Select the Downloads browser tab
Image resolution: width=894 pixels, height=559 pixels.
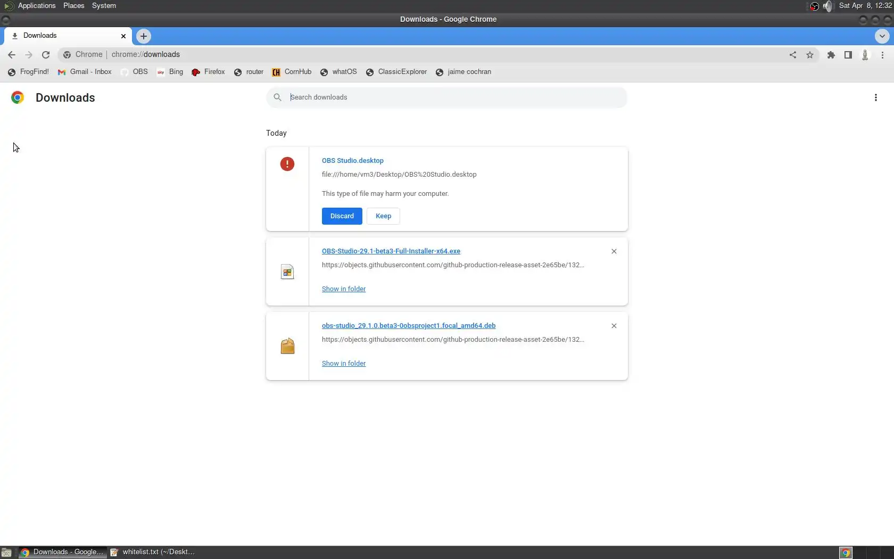point(69,36)
